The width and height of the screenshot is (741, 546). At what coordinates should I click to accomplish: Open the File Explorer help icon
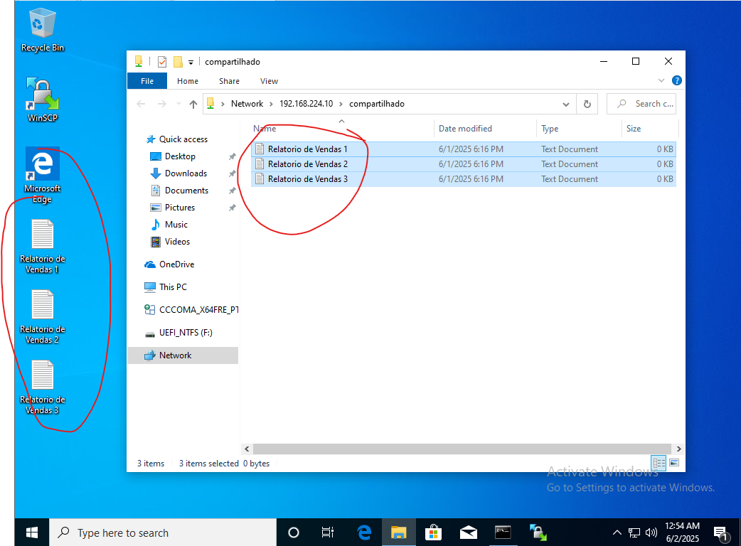click(676, 81)
